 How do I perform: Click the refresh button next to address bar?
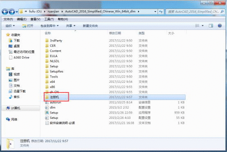[161, 11]
